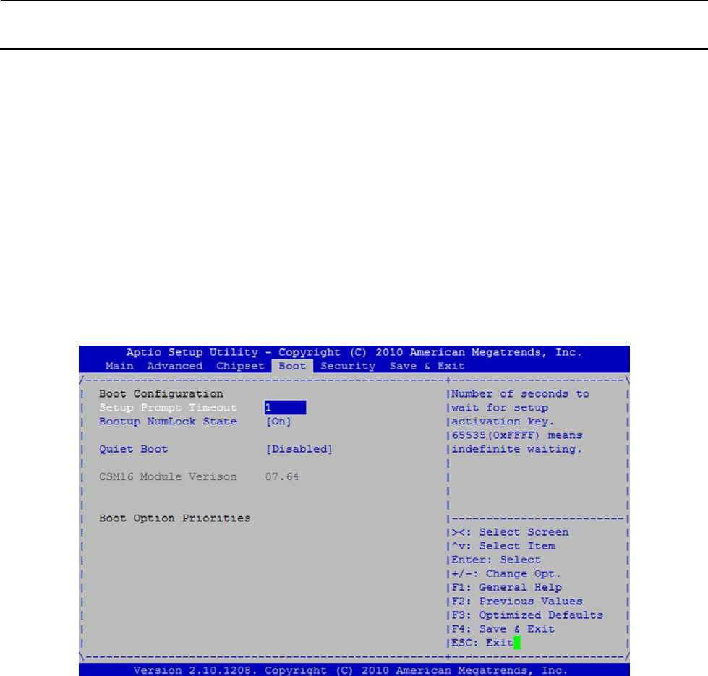This screenshot has width=708, height=676.
Task: Go to the Chipset tab
Action: 240,366
